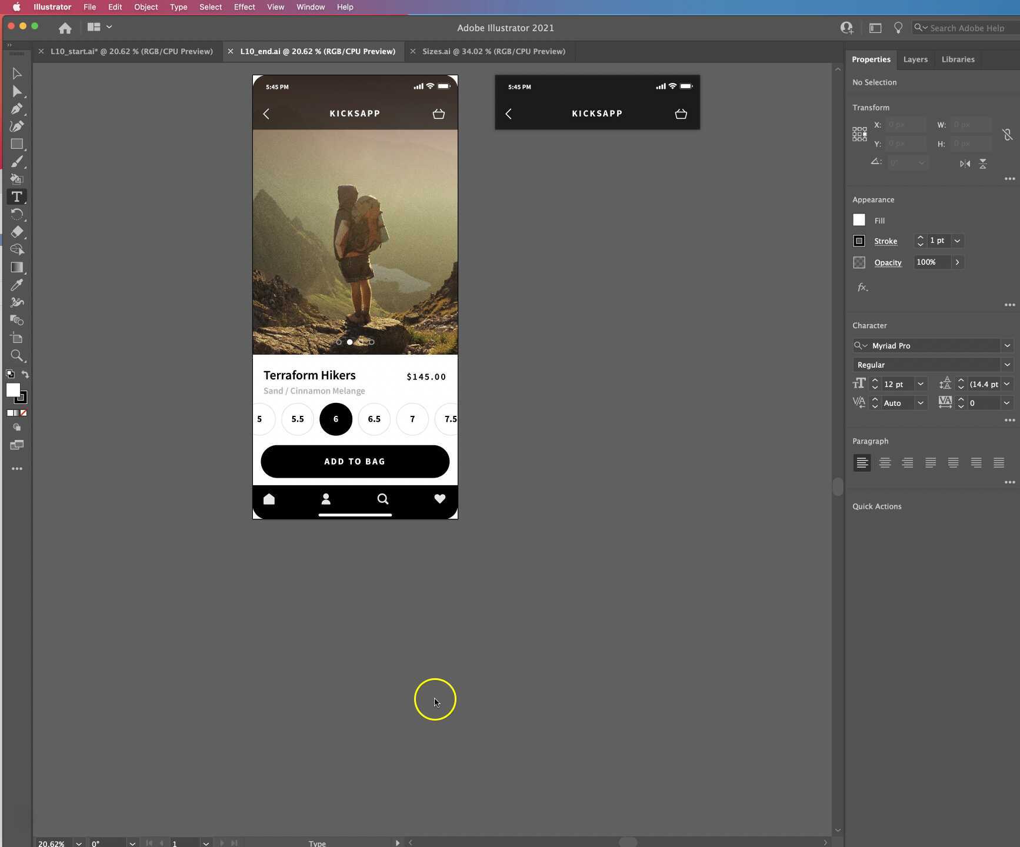Click the Stroke link in Appearance
The height and width of the screenshot is (847, 1020).
(x=887, y=241)
